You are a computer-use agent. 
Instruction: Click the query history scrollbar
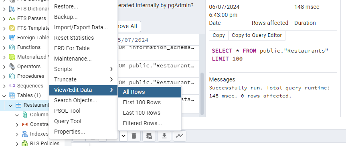(x=202, y=94)
